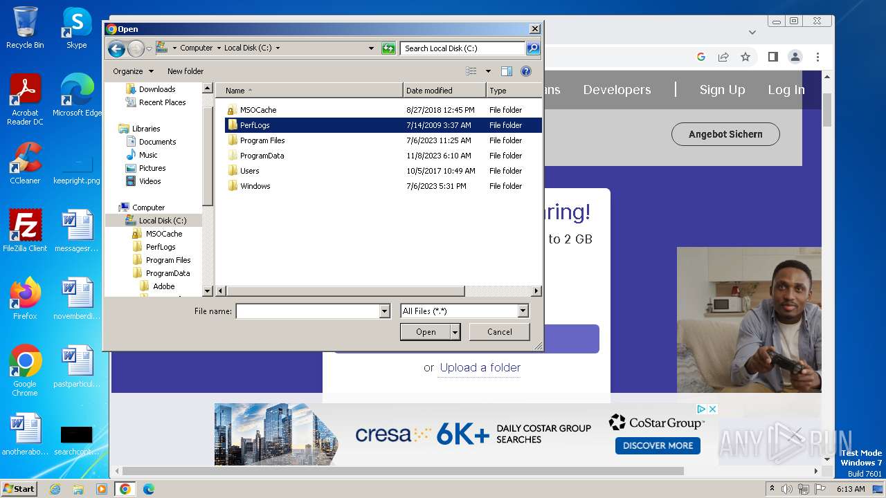The width and height of the screenshot is (886, 498).
Task: Select Downloads in navigation pane
Action: point(156,89)
